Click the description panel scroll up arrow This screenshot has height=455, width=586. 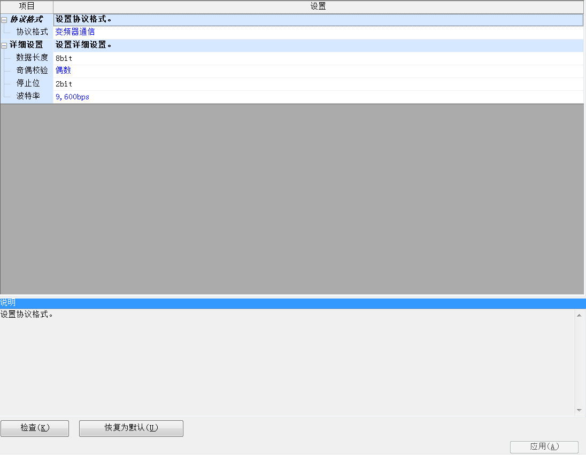pos(579,316)
